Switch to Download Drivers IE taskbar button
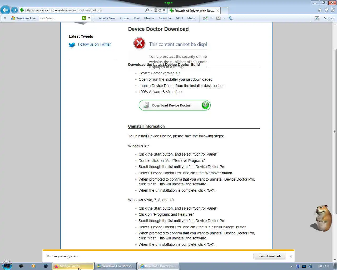 coord(158,266)
